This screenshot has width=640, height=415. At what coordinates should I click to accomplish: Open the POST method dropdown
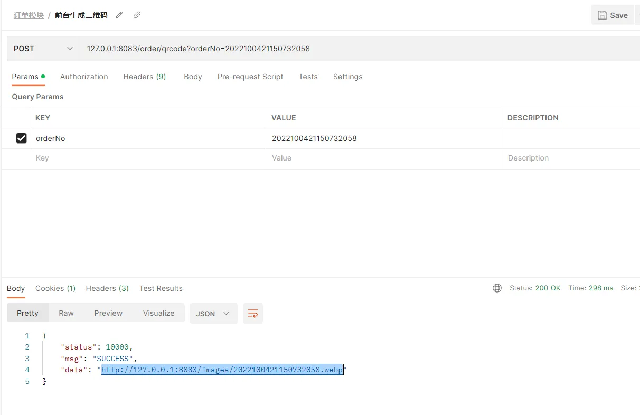[x=43, y=49]
